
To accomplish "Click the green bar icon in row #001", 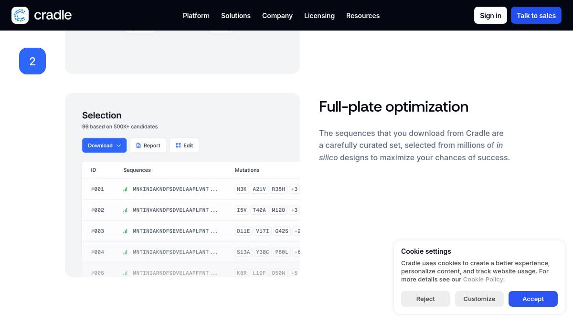I will click(x=125, y=189).
